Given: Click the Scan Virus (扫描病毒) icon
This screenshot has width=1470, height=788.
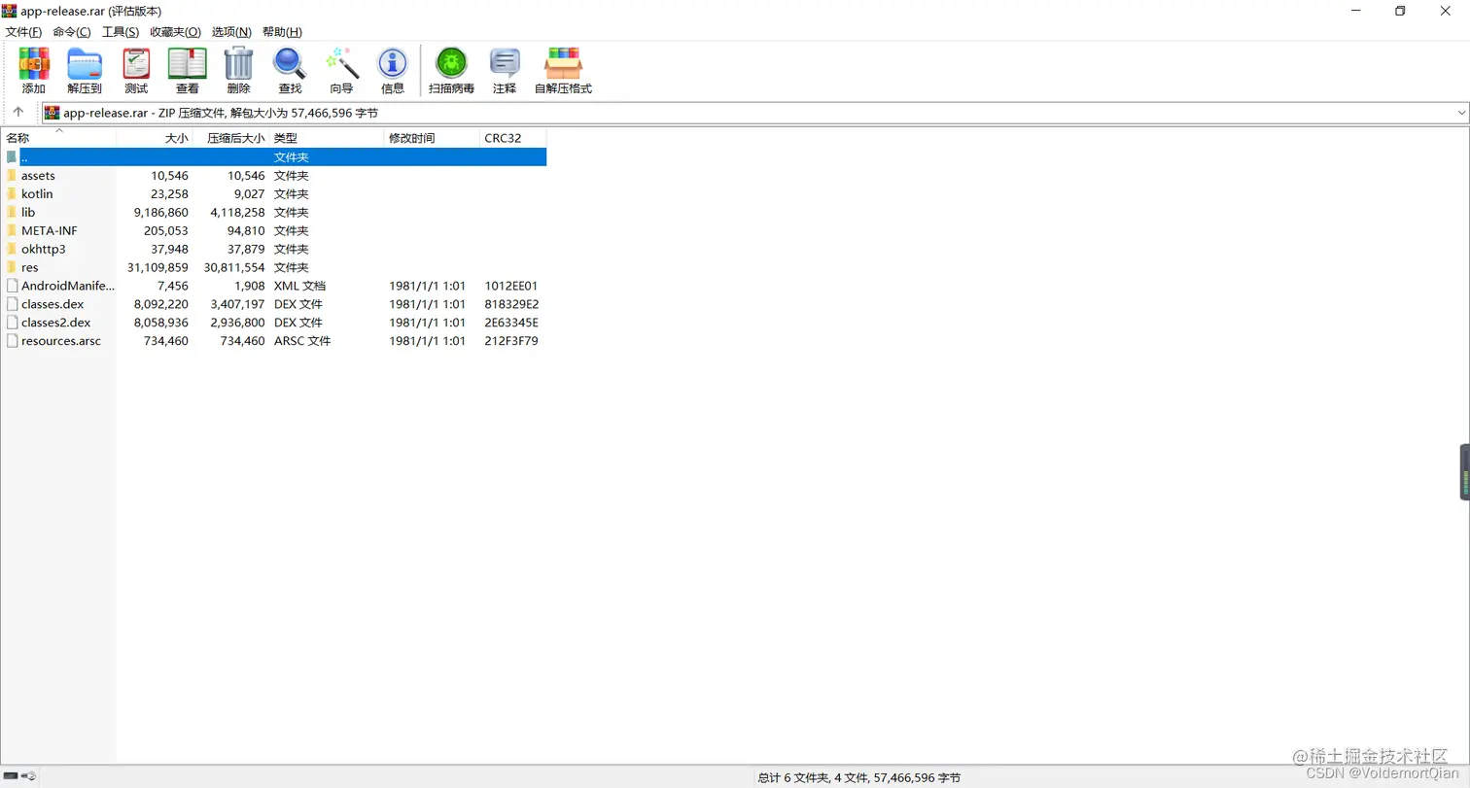Looking at the screenshot, I should 451,64.
